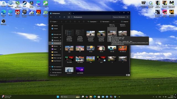Screen dimensions: 177x99
Task: Open the Steam desktop shortcut
Action: pyautogui.click(x=24, y=4)
